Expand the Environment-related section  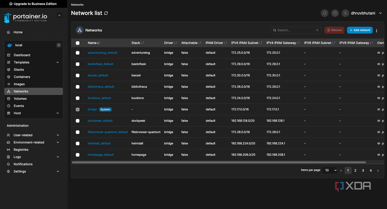(34, 142)
